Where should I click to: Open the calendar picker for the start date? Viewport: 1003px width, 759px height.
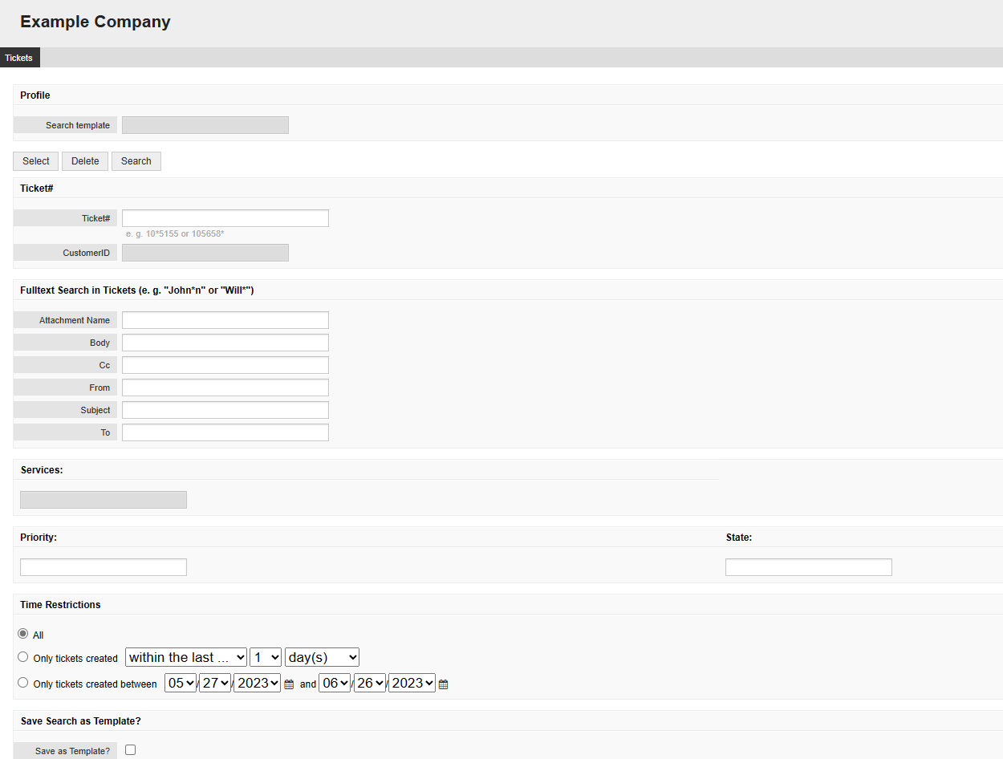point(289,684)
